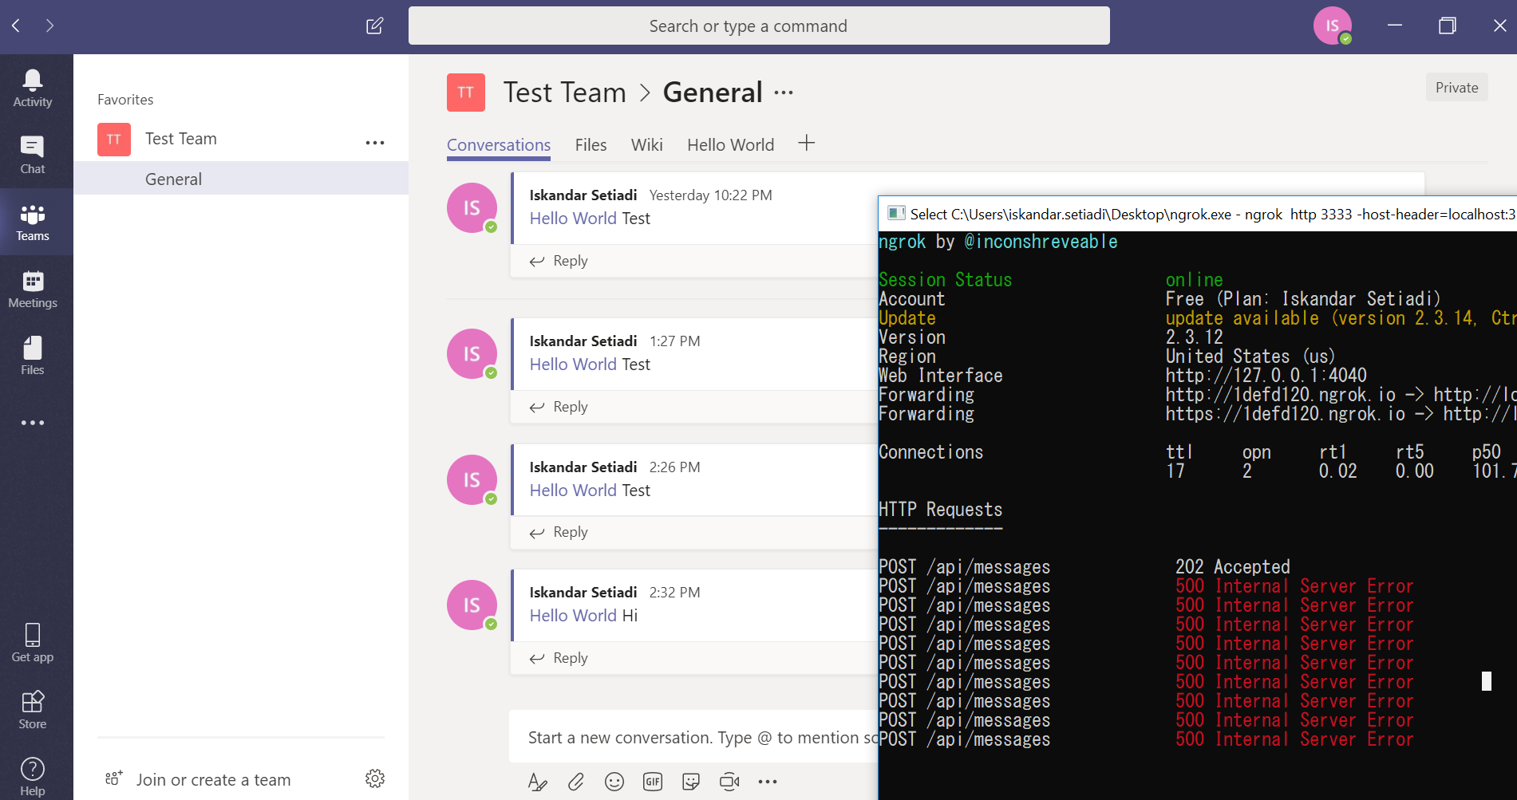Click Test Team in the breadcrumb header
The image size is (1517, 800).
click(x=565, y=93)
